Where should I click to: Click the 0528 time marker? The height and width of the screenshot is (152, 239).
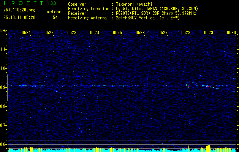[x=186, y=32]
